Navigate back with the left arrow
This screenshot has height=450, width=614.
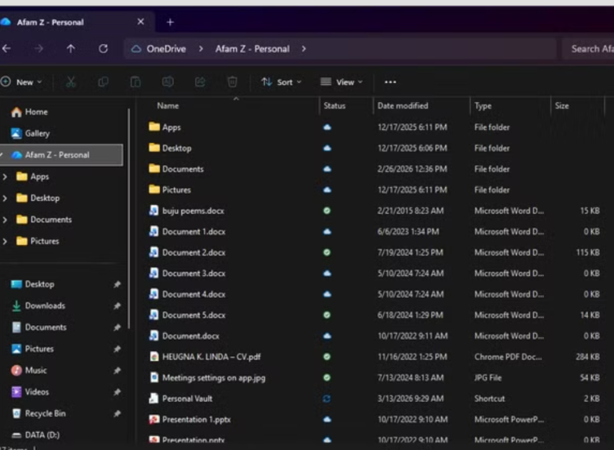pyautogui.click(x=6, y=49)
